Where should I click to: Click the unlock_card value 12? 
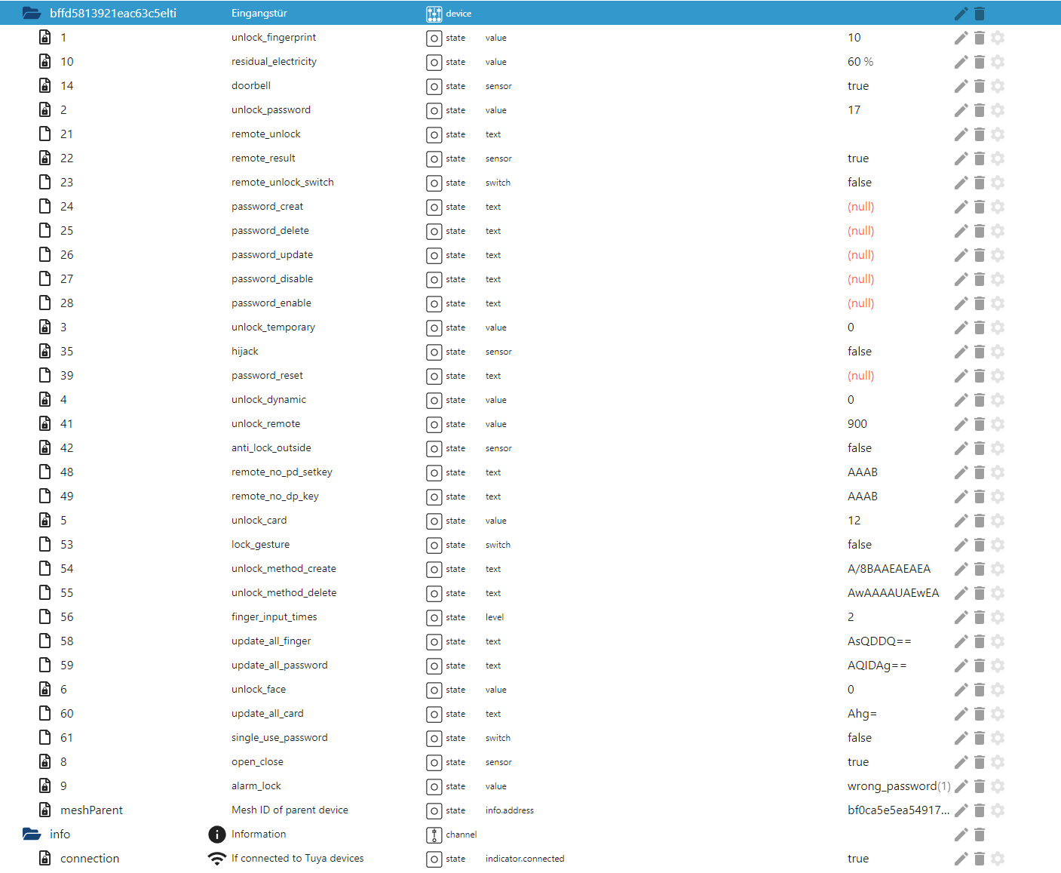(x=854, y=521)
